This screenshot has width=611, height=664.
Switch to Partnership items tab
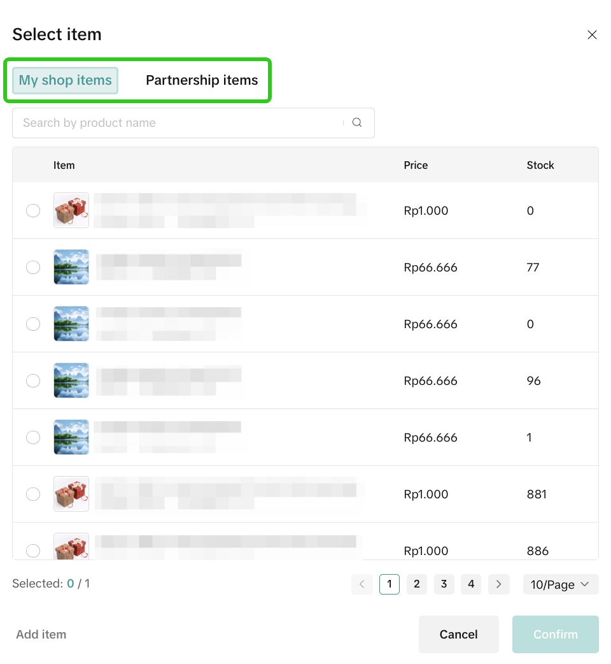(202, 80)
